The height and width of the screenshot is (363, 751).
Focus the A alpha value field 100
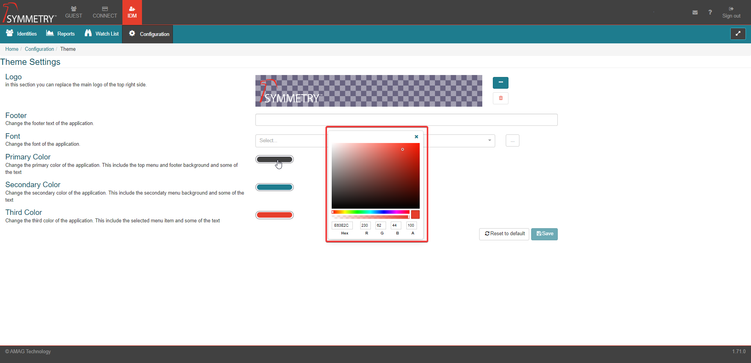click(x=411, y=225)
